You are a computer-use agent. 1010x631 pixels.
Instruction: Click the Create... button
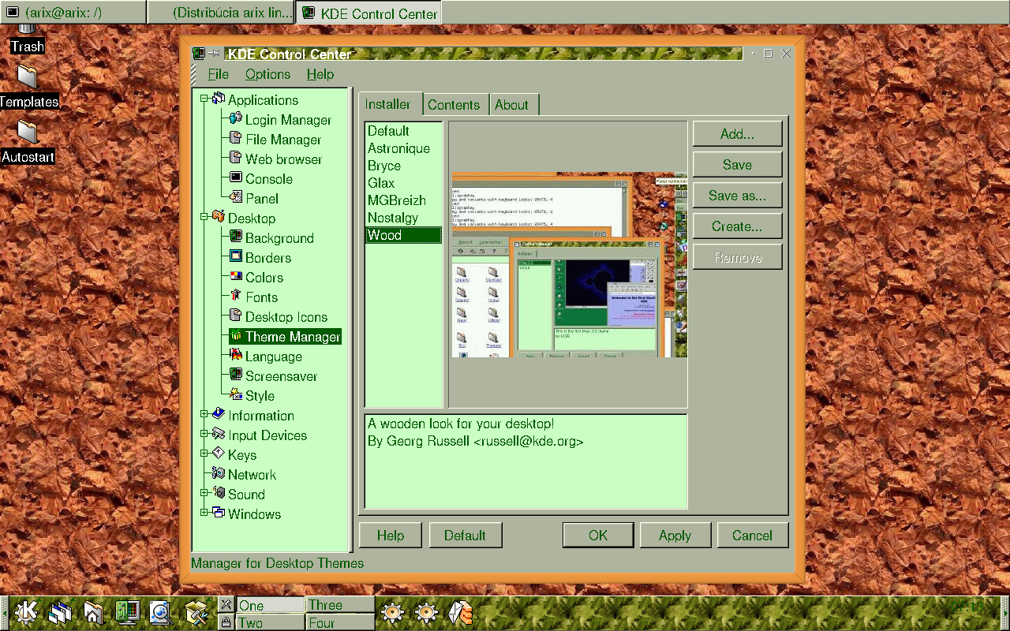[x=737, y=226]
